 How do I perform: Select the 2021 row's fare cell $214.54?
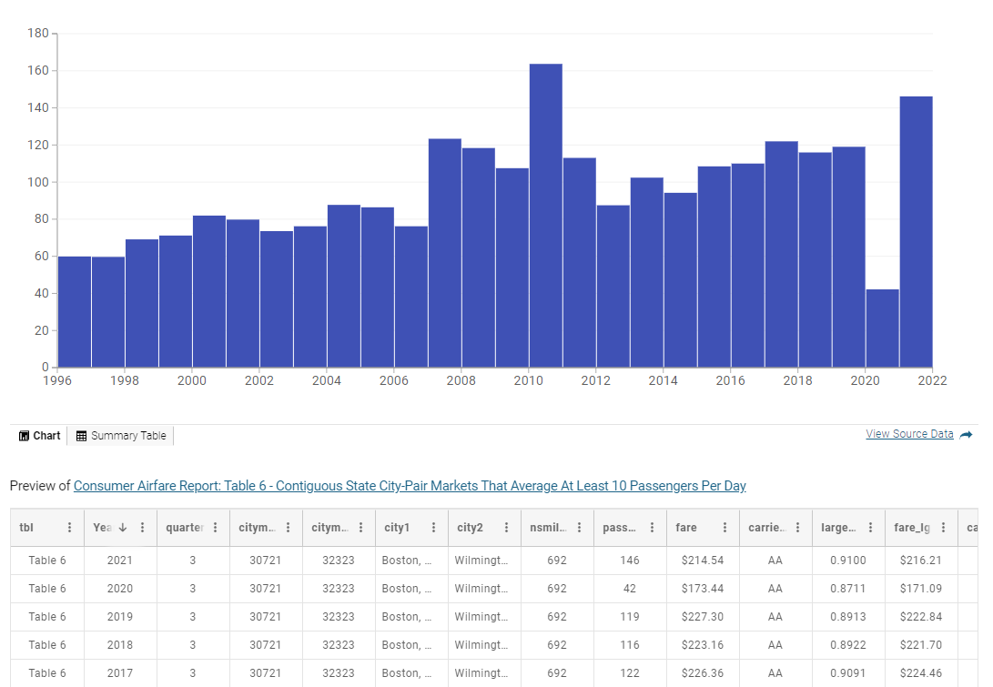pos(703,561)
